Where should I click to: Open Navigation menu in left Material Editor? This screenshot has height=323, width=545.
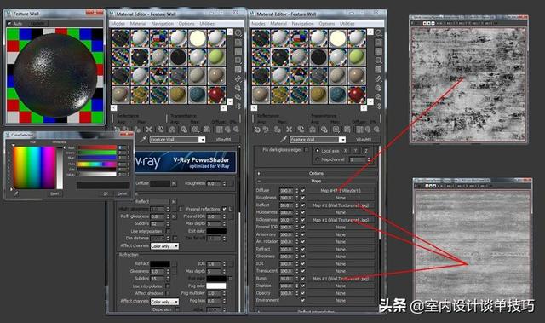(163, 24)
